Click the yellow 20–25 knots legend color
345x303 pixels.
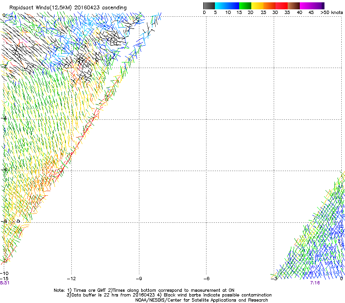click(x=257, y=6)
